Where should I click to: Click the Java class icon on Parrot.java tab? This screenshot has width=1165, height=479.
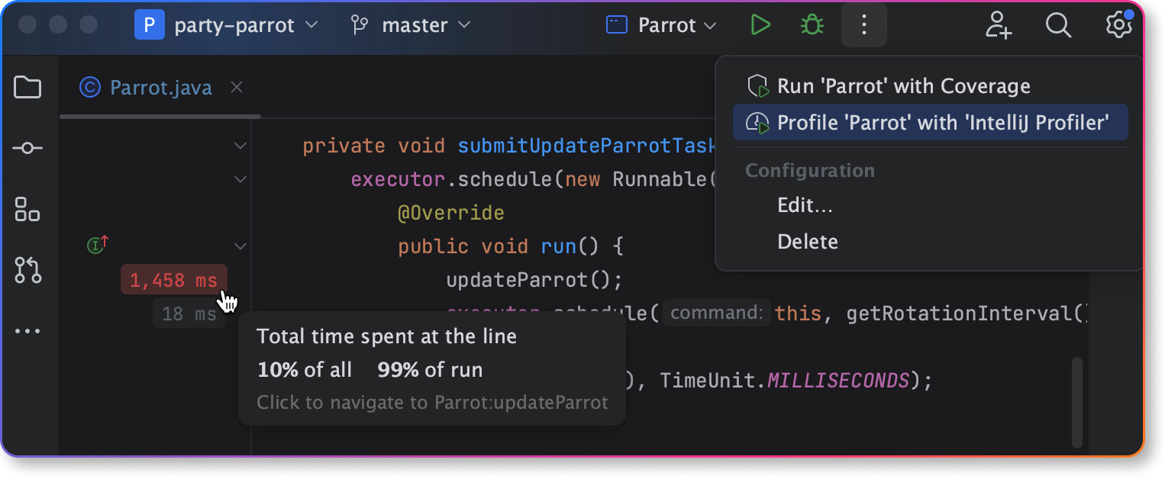click(x=90, y=88)
